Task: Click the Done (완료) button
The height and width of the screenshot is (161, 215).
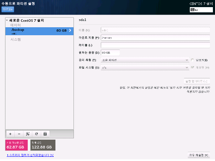Action: tap(8, 9)
